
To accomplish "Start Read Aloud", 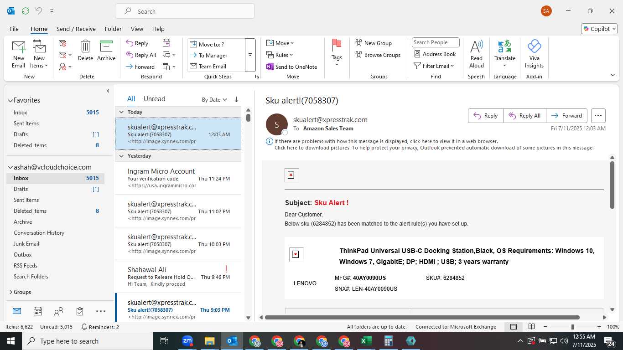I will [476, 54].
